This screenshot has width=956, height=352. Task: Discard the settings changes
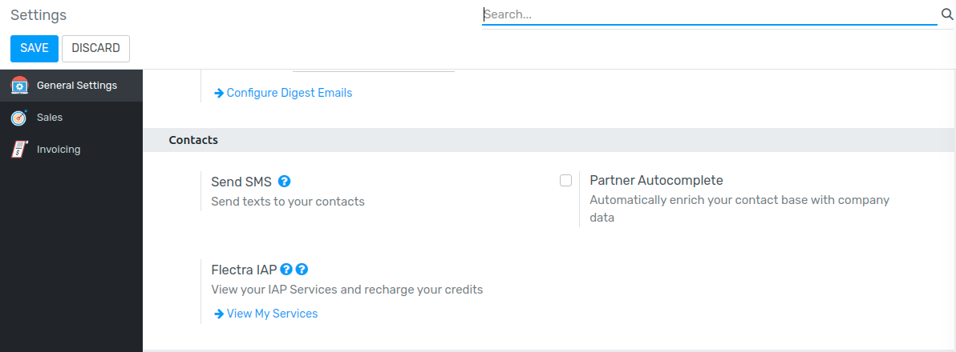point(95,49)
